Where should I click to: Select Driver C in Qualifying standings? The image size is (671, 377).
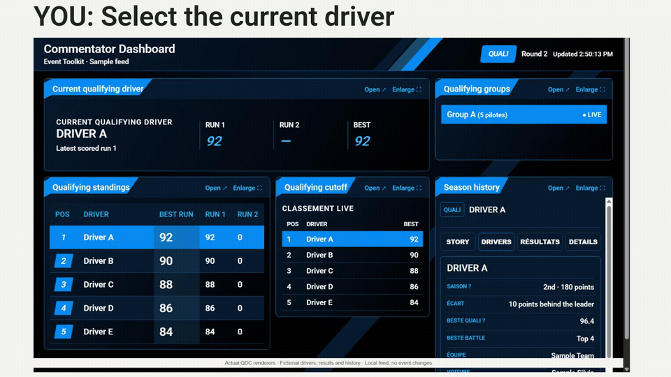click(x=157, y=284)
